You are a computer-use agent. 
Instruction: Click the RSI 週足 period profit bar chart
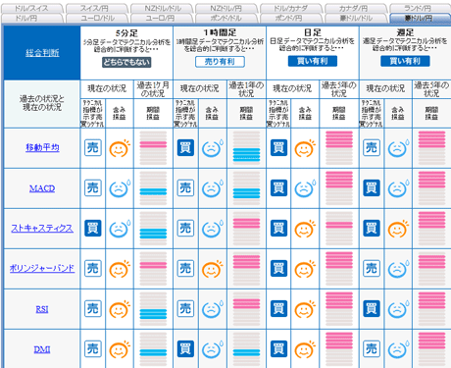coord(431,308)
